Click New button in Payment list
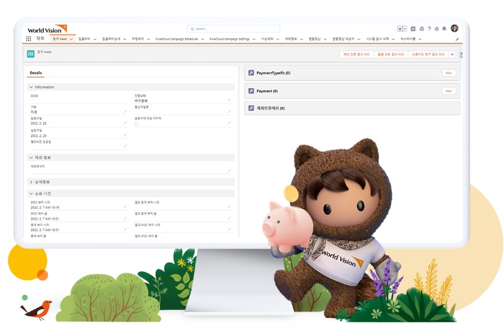 click(x=449, y=91)
